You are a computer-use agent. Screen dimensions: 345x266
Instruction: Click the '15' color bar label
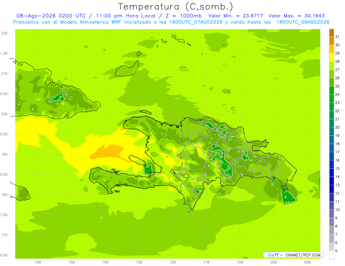(x=338, y=168)
